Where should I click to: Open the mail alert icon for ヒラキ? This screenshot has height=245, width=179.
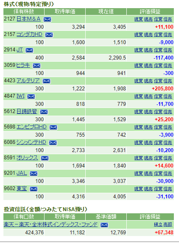36,66
